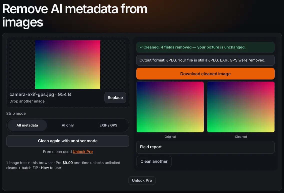The image size is (284, 193).
Task: Click the Clean another button
Action: pos(154,161)
